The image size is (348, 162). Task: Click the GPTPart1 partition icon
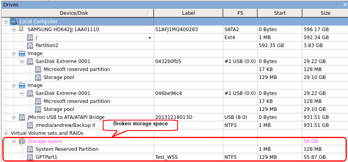(30, 157)
